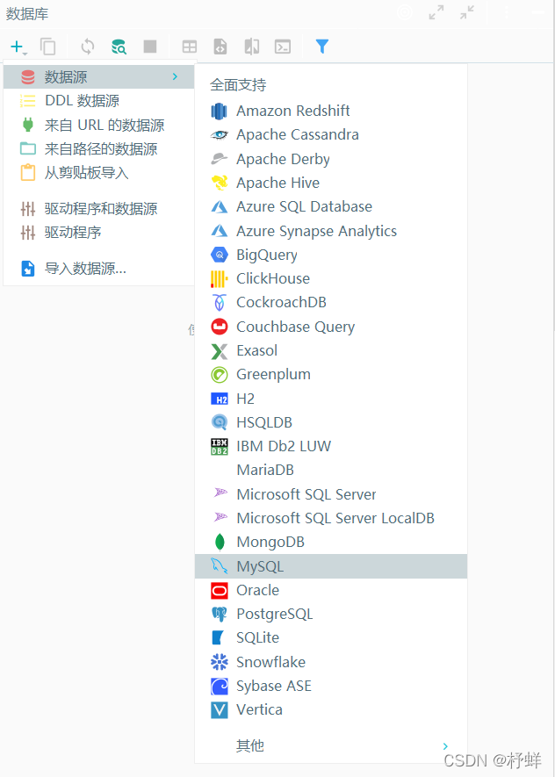Screen dimensions: 555x777
Task: Select Sybase ASE data source
Action: pyautogui.click(x=331, y=686)
